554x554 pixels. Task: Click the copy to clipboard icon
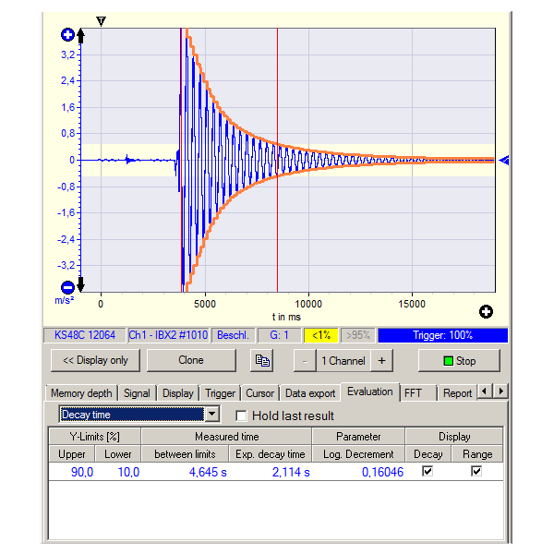pyautogui.click(x=263, y=361)
